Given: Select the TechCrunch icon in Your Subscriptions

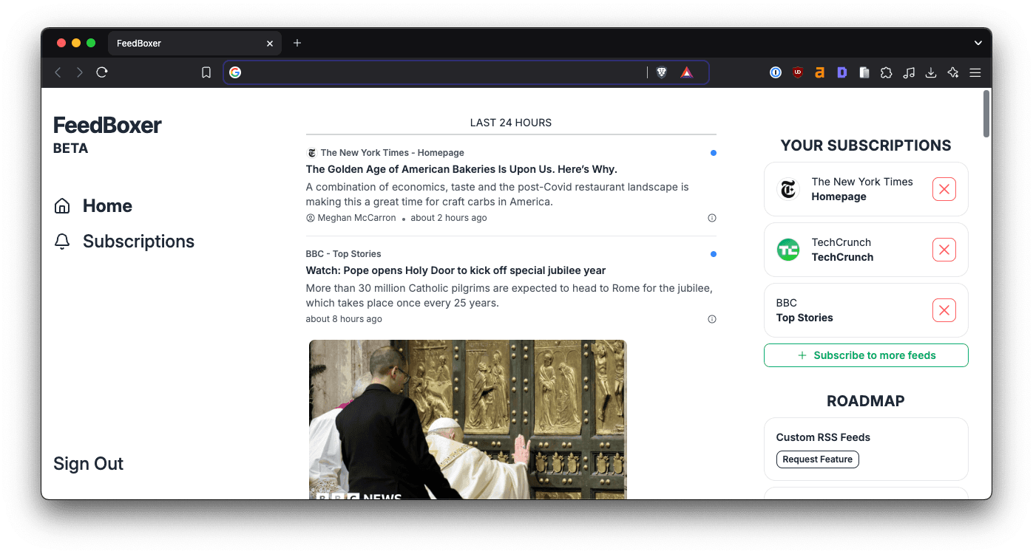Looking at the screenshot, I should click(788, 250).
